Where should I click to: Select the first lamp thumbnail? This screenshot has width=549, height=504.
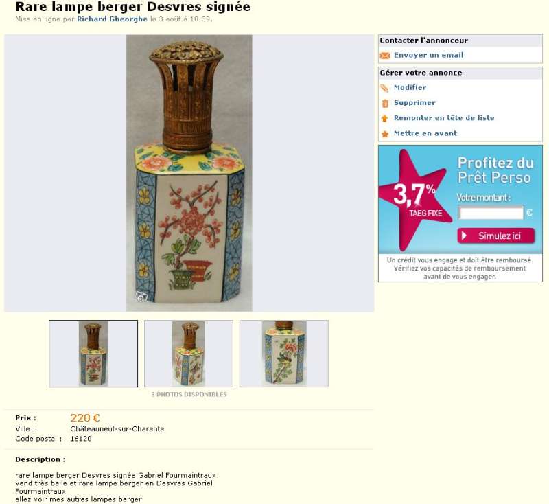click(x=93, y=354)
